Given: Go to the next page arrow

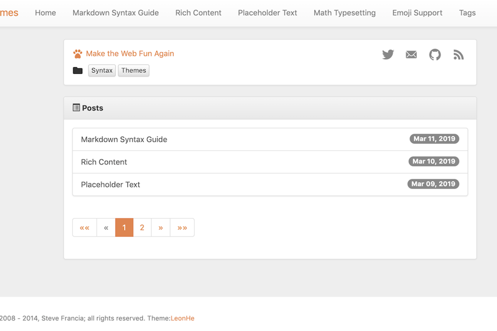Looking at the screenshot, I should (161, 227).
